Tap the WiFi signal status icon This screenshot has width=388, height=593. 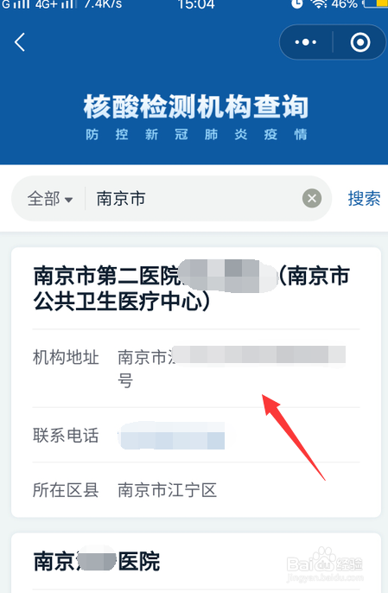[x=318, y=3]
